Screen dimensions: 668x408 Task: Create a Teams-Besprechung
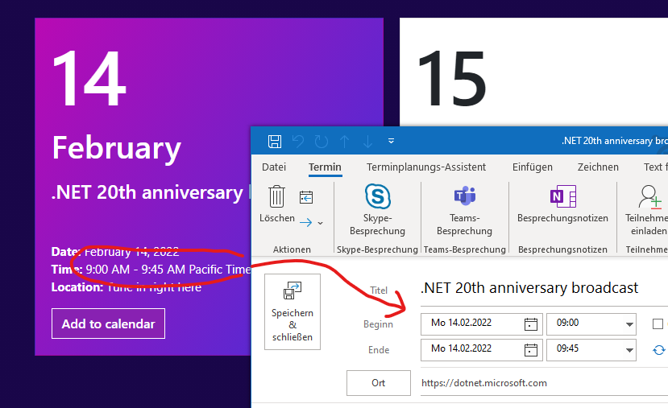tap(464, 210)
